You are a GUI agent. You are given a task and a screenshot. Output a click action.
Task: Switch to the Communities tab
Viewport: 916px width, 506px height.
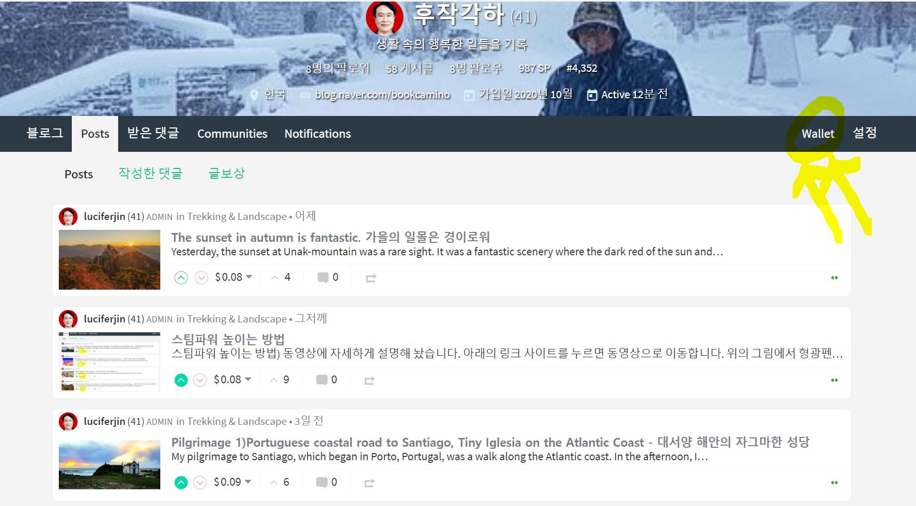232,134
